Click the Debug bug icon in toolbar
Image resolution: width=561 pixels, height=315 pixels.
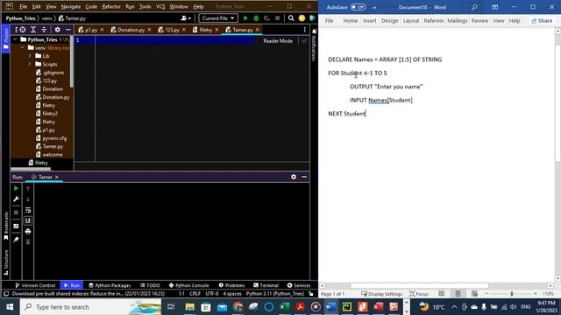(x=256, y=18)
